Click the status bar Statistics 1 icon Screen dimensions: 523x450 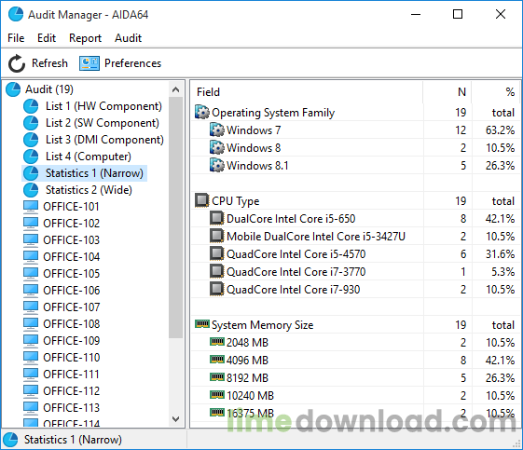point(10,440)
